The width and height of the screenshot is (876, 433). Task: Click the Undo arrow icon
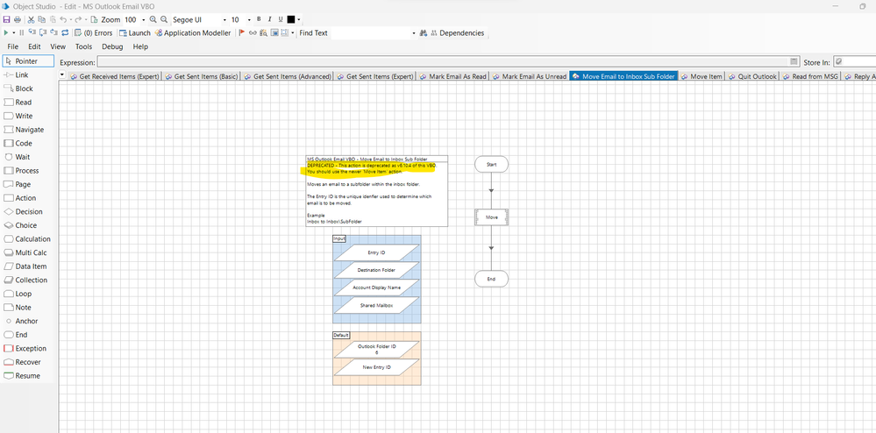63,19
